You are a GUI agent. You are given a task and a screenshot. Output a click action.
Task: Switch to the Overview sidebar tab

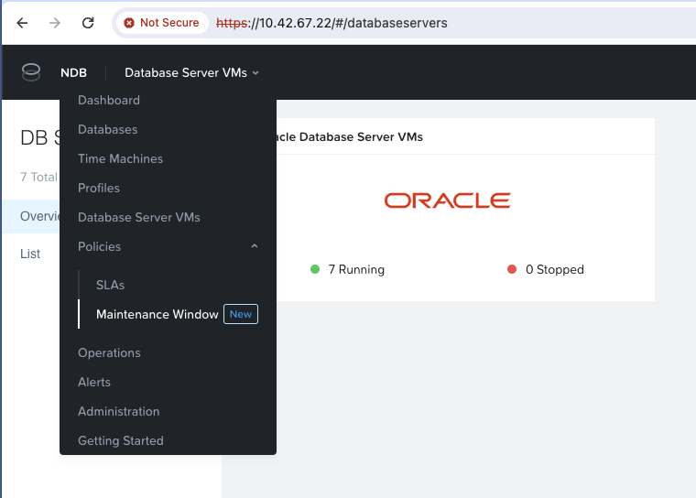(31, 216)
